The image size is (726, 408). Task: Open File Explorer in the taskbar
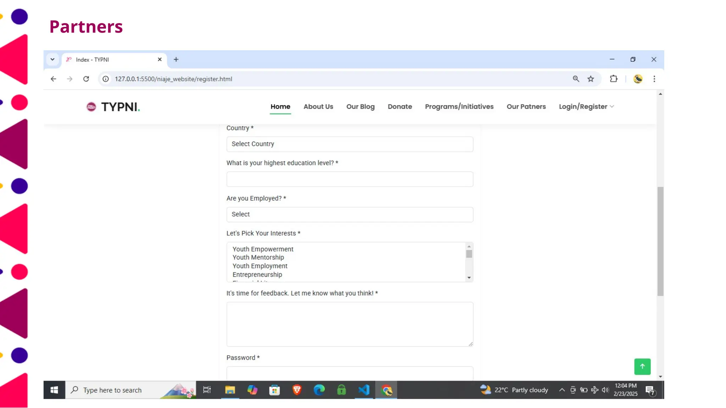coord(230,390)
